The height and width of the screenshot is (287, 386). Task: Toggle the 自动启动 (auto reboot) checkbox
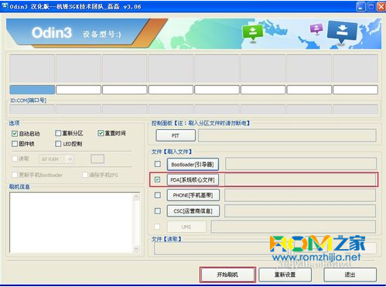(15, 134)
